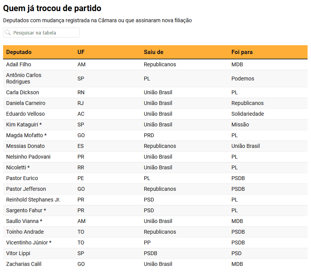This screenshot has width=311, height=272.
Task: Click the Zacharias Calil row name
Action: point(24,264)
